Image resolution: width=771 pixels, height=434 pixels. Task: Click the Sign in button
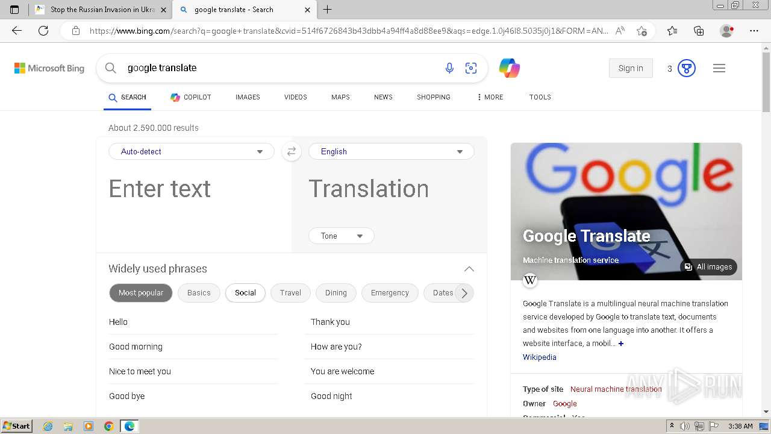(631, 68)
